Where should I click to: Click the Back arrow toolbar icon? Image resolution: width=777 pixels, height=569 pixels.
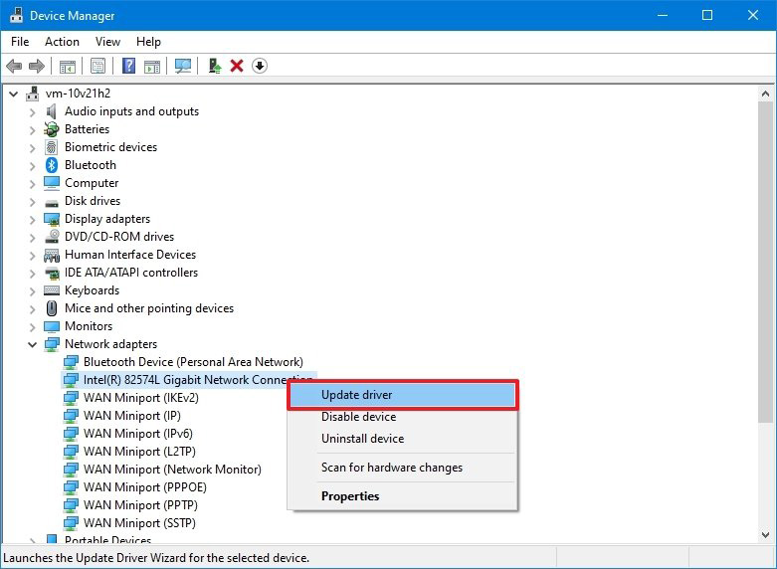(x=14, y=67)
